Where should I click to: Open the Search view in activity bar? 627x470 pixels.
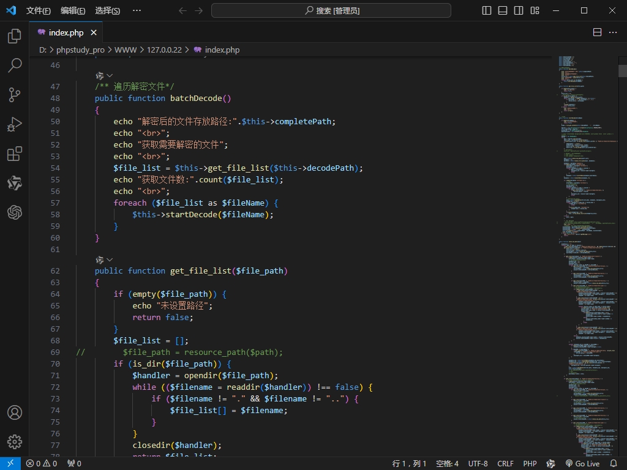tap(15, 65)
